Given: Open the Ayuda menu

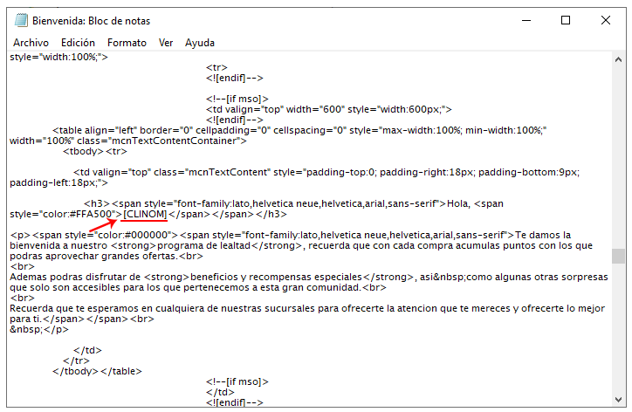Looking at the screenshot, I should tap(200, 43).
